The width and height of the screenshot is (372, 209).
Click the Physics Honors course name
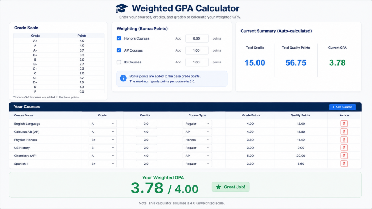25,140
